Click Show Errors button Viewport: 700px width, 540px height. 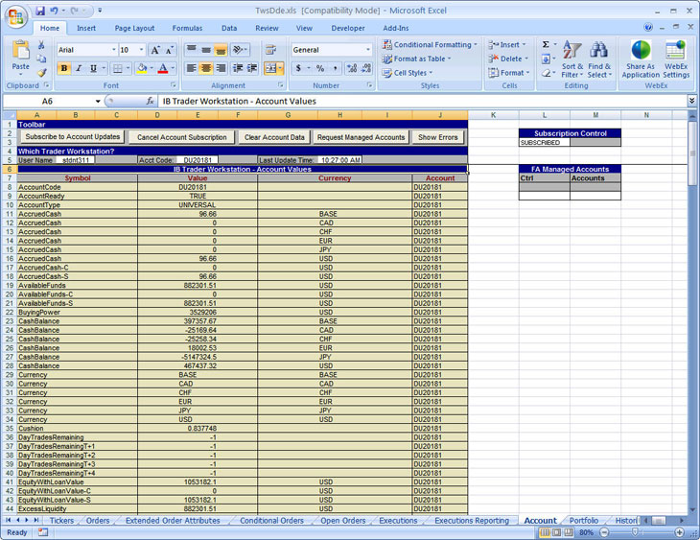[x=438, y=137]
